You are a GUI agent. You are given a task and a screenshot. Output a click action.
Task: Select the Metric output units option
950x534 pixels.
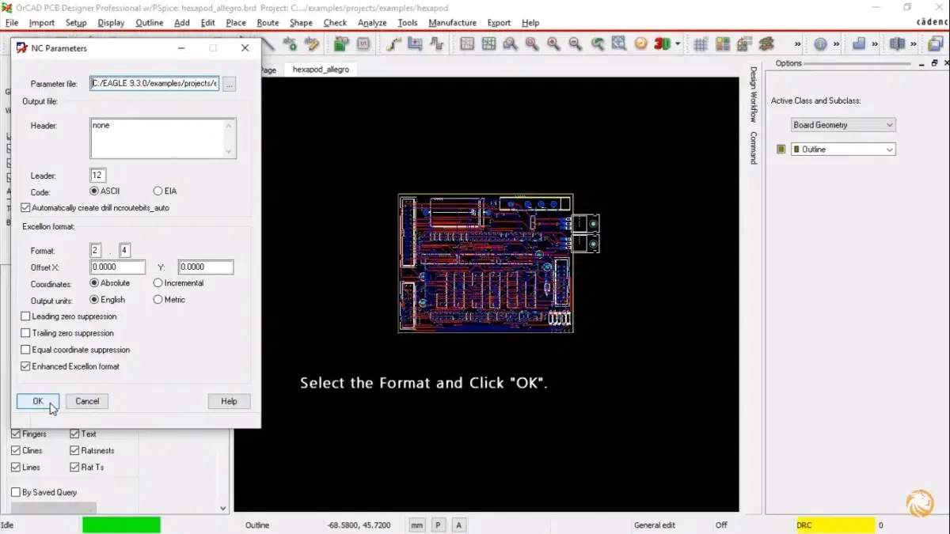(x=158, y=300)
